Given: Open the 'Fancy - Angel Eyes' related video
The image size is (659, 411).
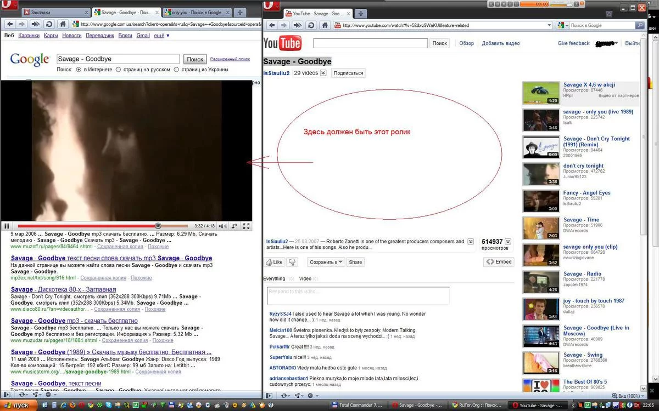Looking at the screenshot, I should 587,193.
